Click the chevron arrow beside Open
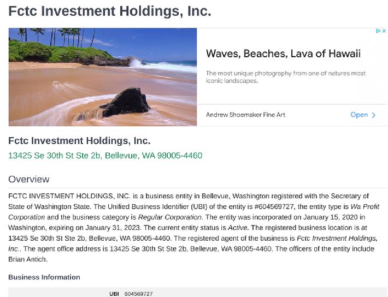The image size is (388, 297). 374,115
